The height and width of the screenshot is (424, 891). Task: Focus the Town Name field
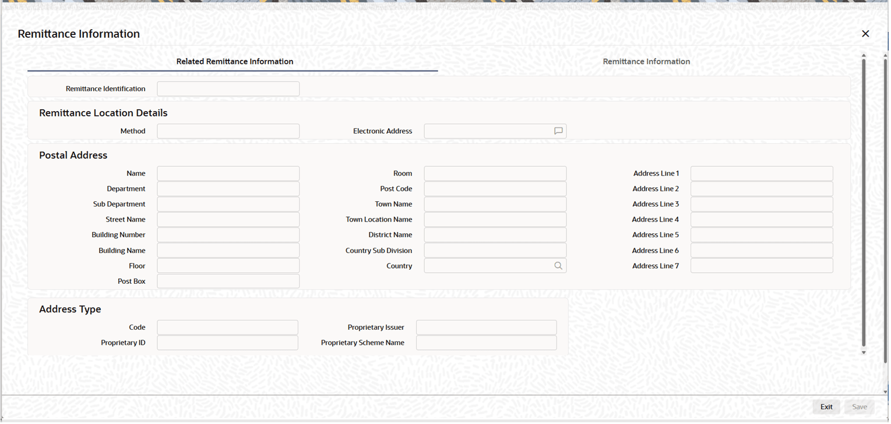(x=495, y=204)
